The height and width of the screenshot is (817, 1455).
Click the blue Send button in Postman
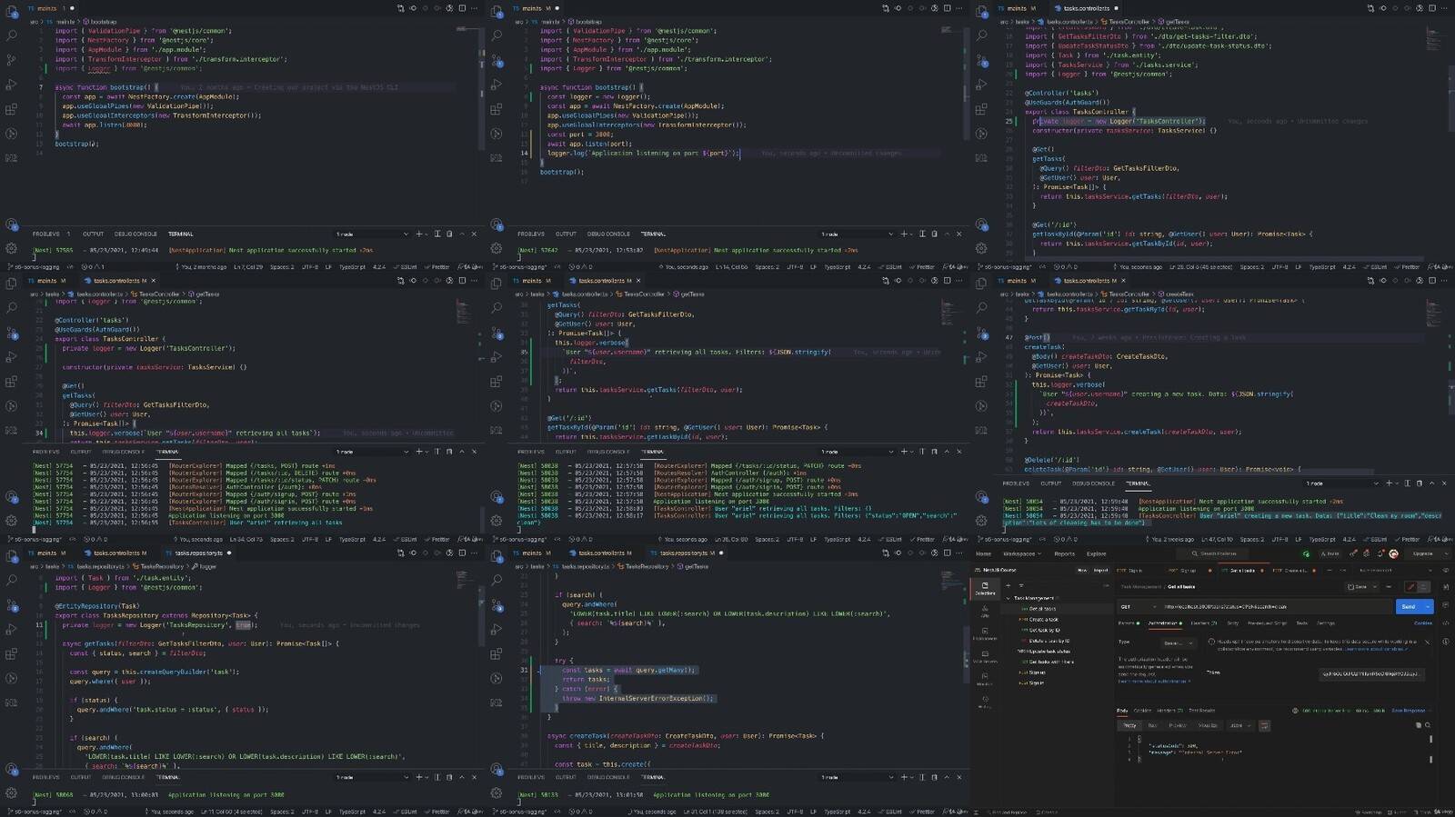click(x=1409, y=606)
